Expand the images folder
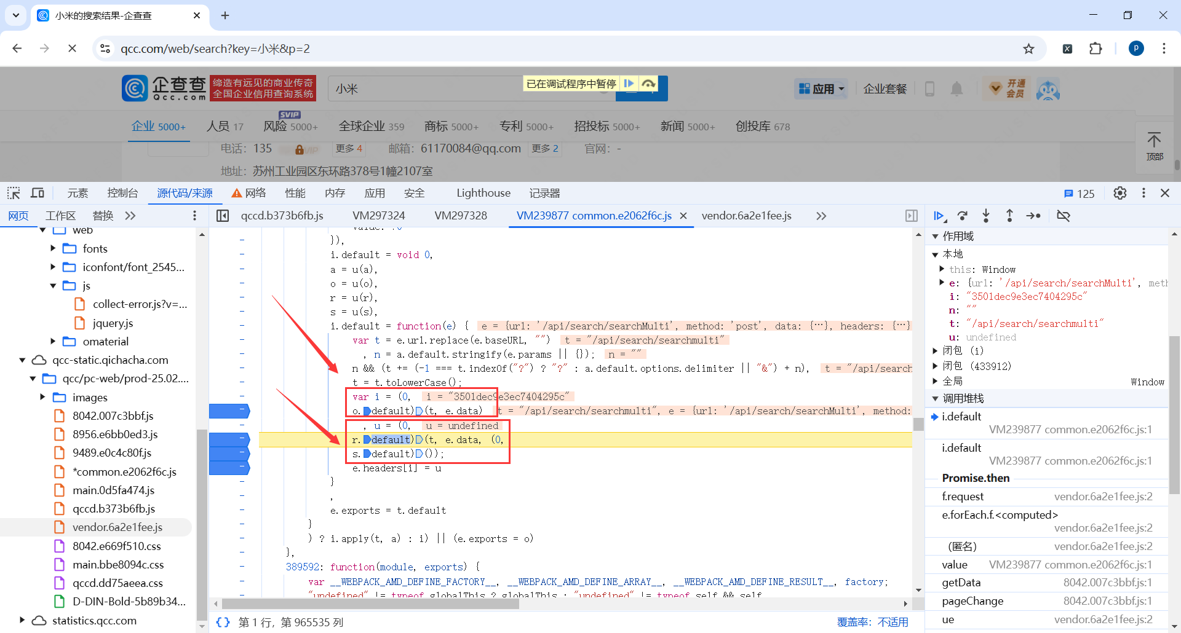The width and height of the screenshot is (1181, 633). tap(42, 397)
